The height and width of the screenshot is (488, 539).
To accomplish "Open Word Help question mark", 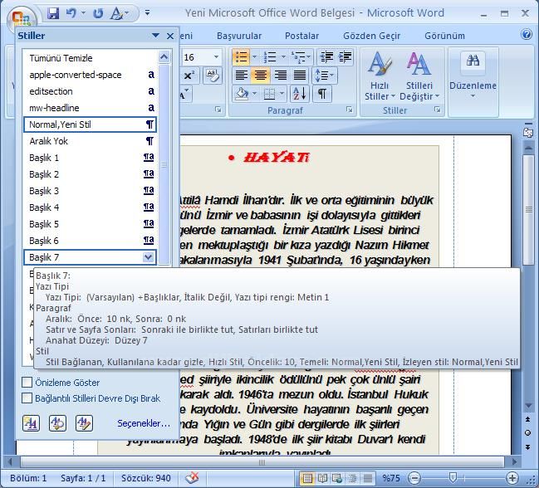I will pyautogui.click(x=527, y=35).
